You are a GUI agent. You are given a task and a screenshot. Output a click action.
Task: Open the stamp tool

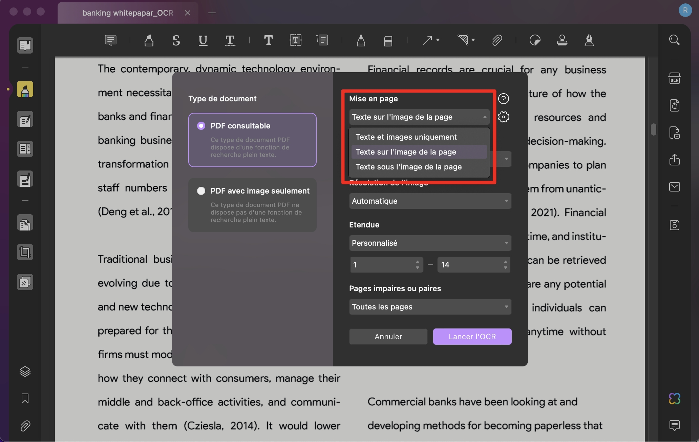coord(562,40)
